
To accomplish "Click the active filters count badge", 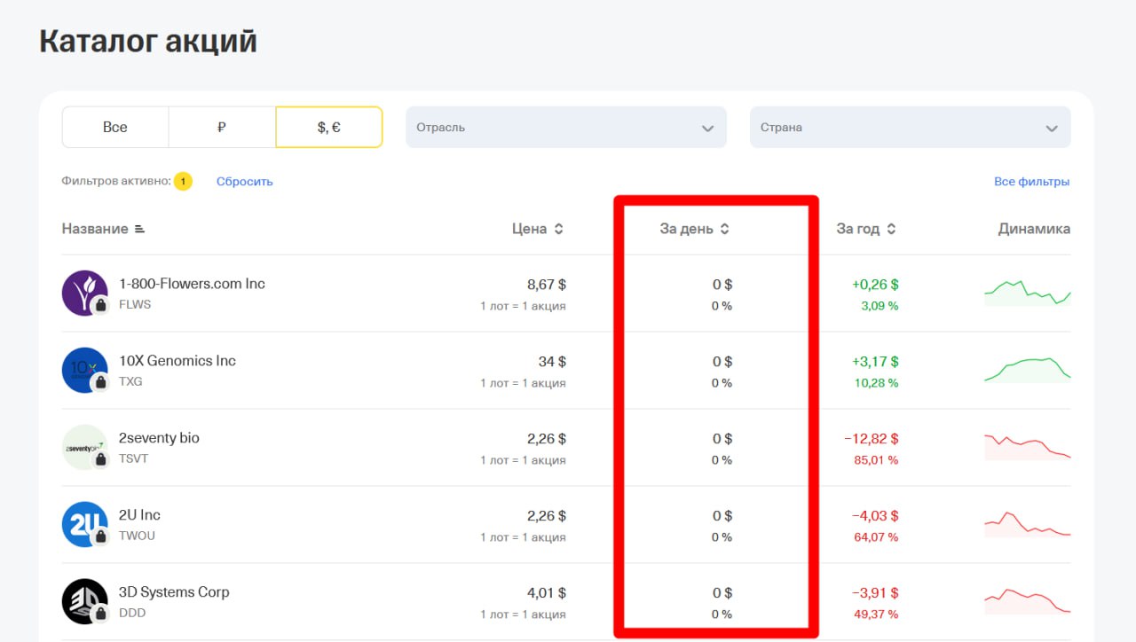I will [x=183, y=182].
